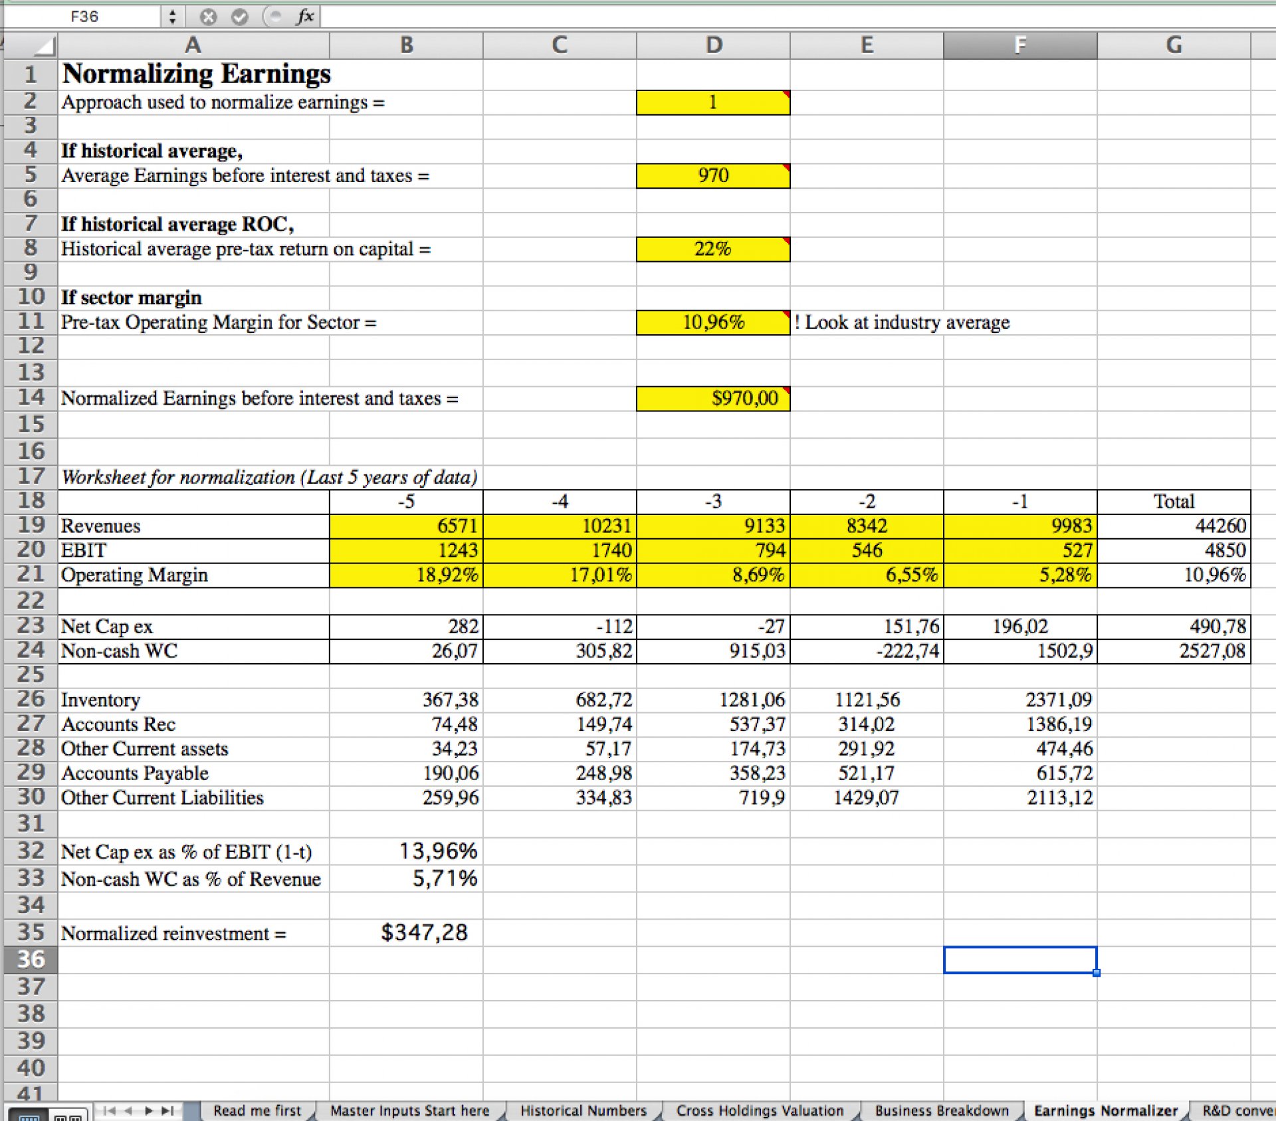
Task: Jump to first sheet tab with navigation arrow
Action: (x=110, y=1110)
